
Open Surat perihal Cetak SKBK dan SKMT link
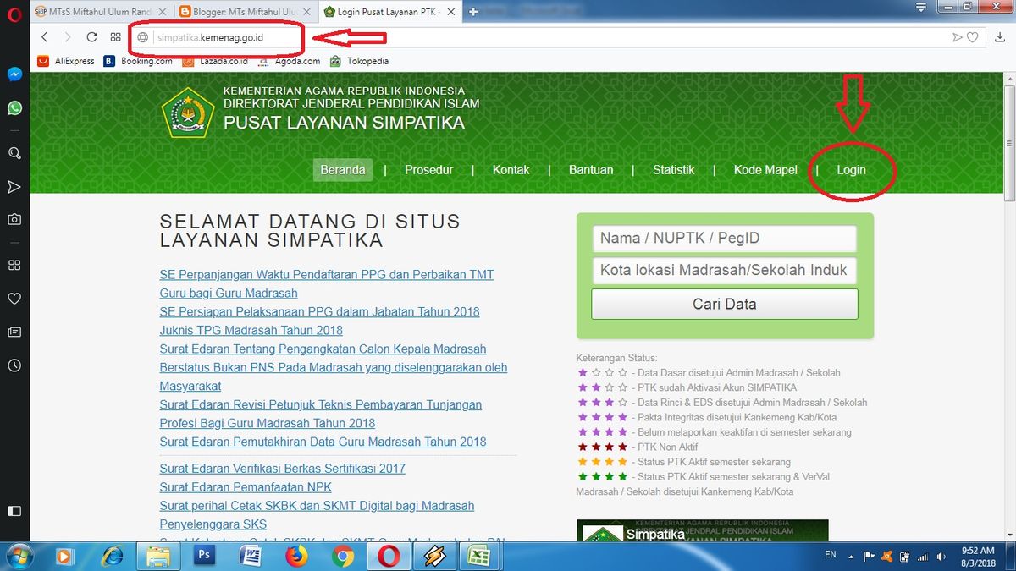click(317, 514)
